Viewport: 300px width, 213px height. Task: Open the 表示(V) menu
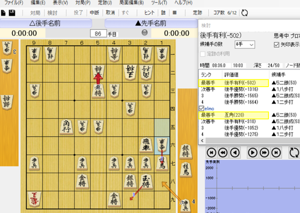coord(60,3)
